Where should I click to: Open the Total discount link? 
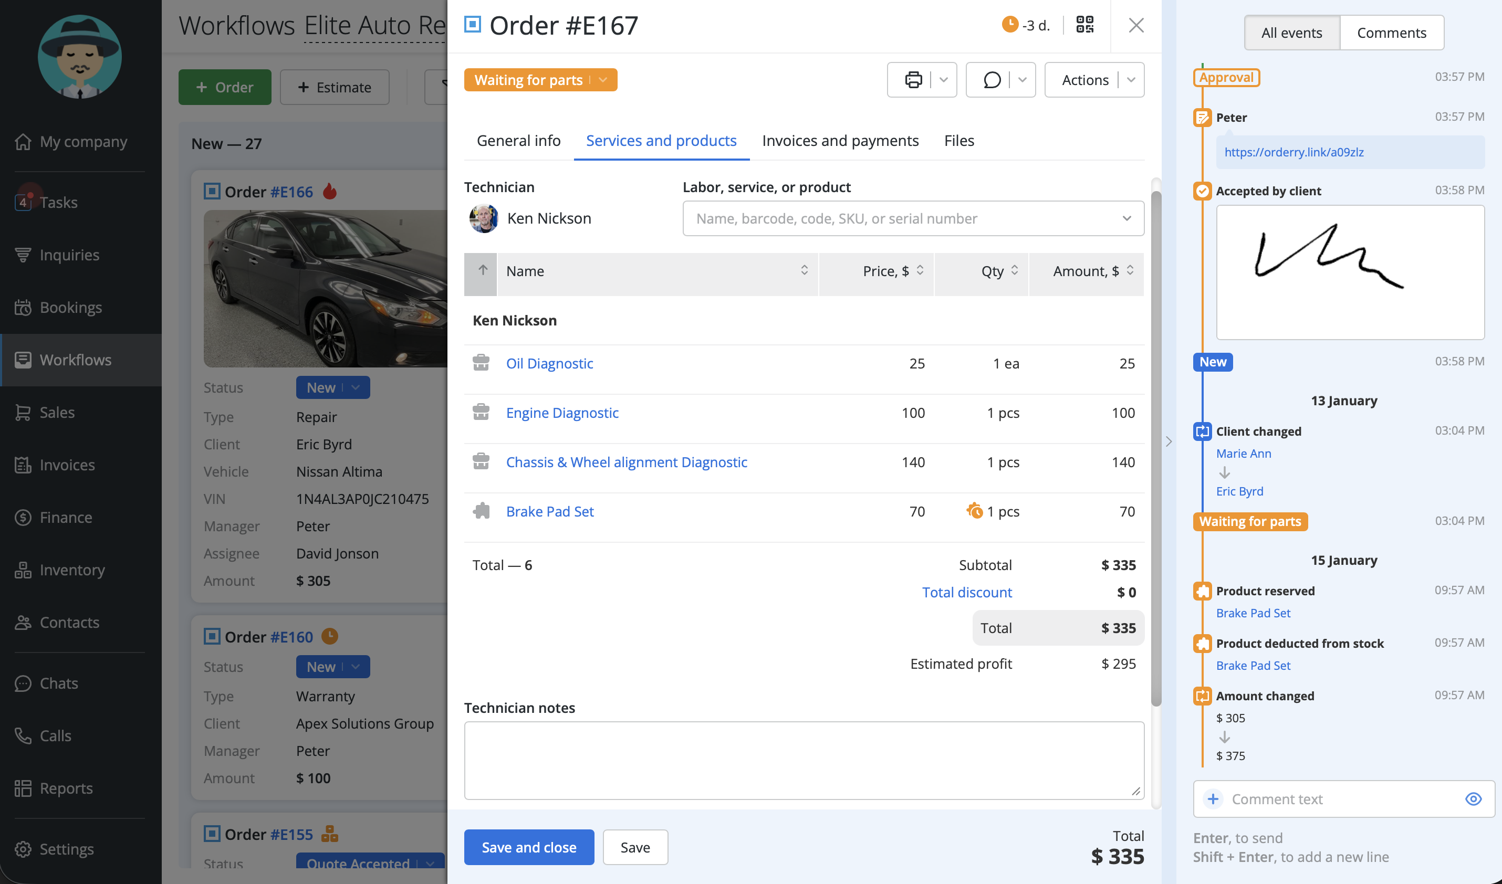coord(966,592)
